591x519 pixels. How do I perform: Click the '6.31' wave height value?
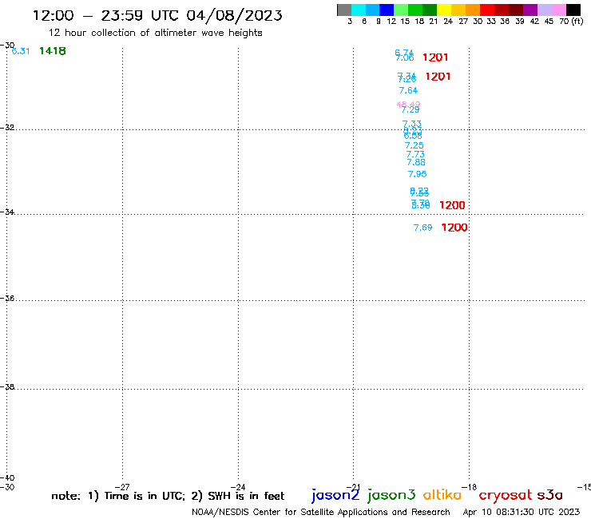click(x=21, y=51)
